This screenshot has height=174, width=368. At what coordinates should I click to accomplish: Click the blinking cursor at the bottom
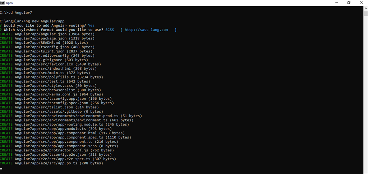coord(1,169)
